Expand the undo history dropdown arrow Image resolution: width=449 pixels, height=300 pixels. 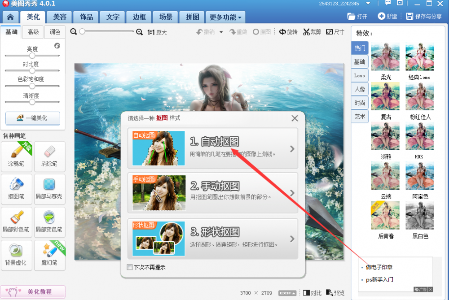pyautogui.click(x=221, y=32)
